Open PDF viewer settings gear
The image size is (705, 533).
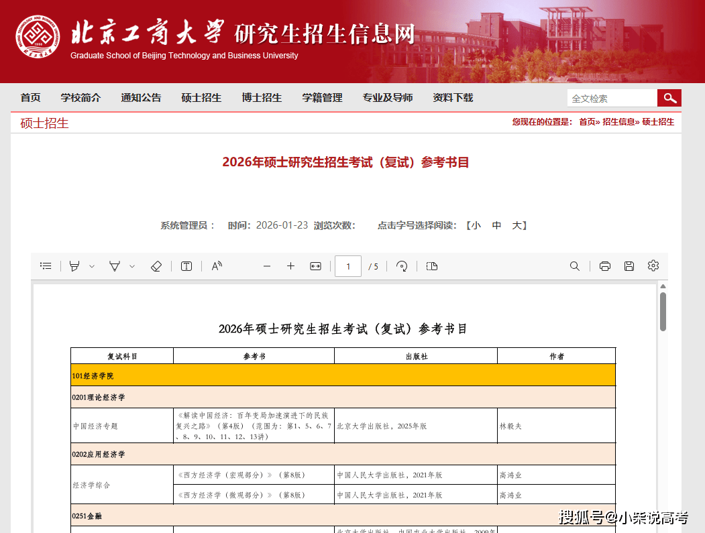point(653,266)
